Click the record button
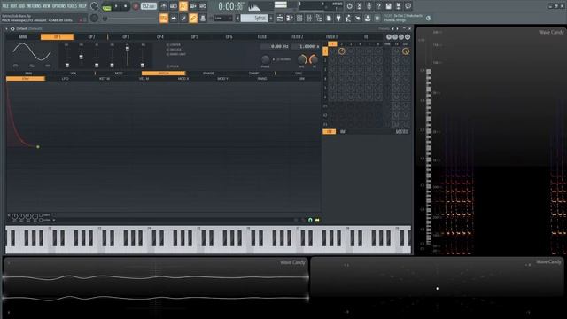Screen dimensions: 567x319 136,6
